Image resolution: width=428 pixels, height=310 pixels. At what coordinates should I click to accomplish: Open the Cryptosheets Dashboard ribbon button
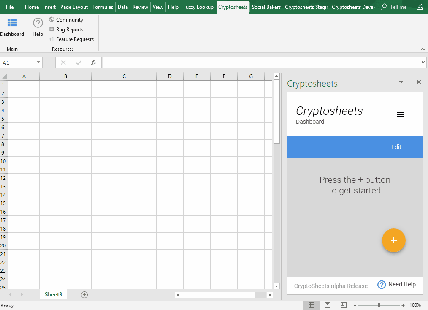click(12, 27)
